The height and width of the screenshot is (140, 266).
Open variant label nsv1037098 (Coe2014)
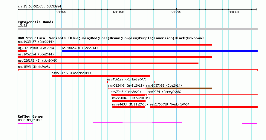pos(164,85)
